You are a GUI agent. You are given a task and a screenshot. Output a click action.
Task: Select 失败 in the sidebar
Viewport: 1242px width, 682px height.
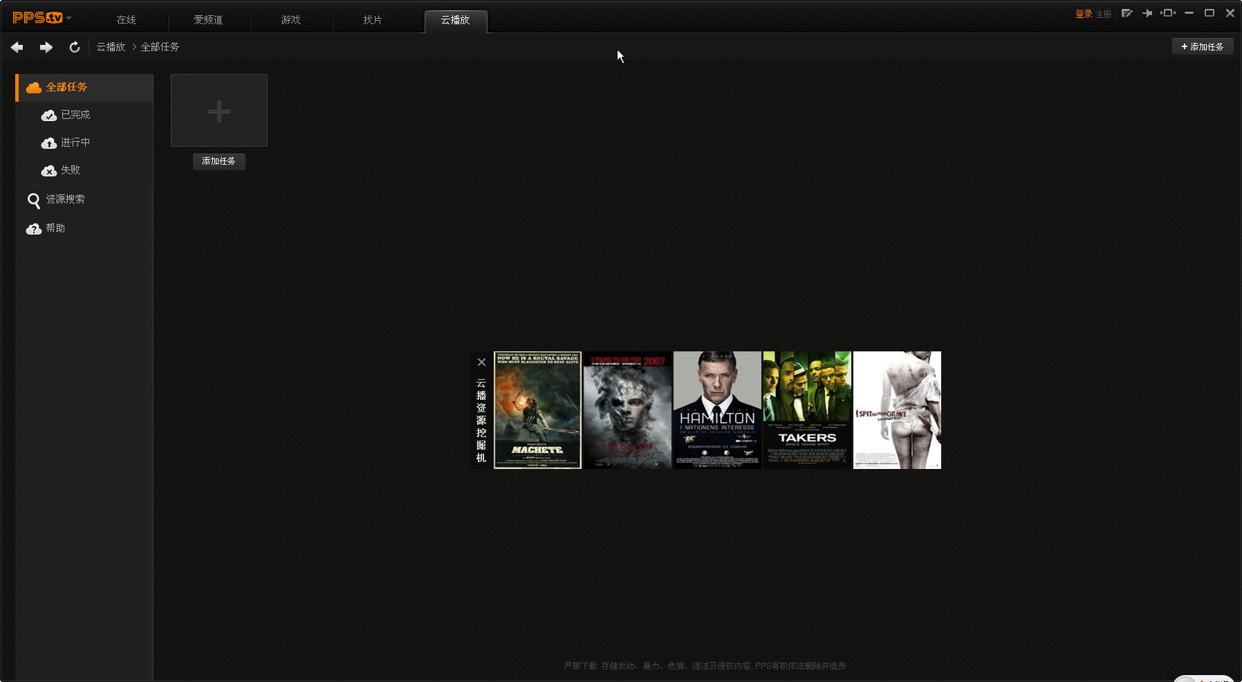point(84,170)
